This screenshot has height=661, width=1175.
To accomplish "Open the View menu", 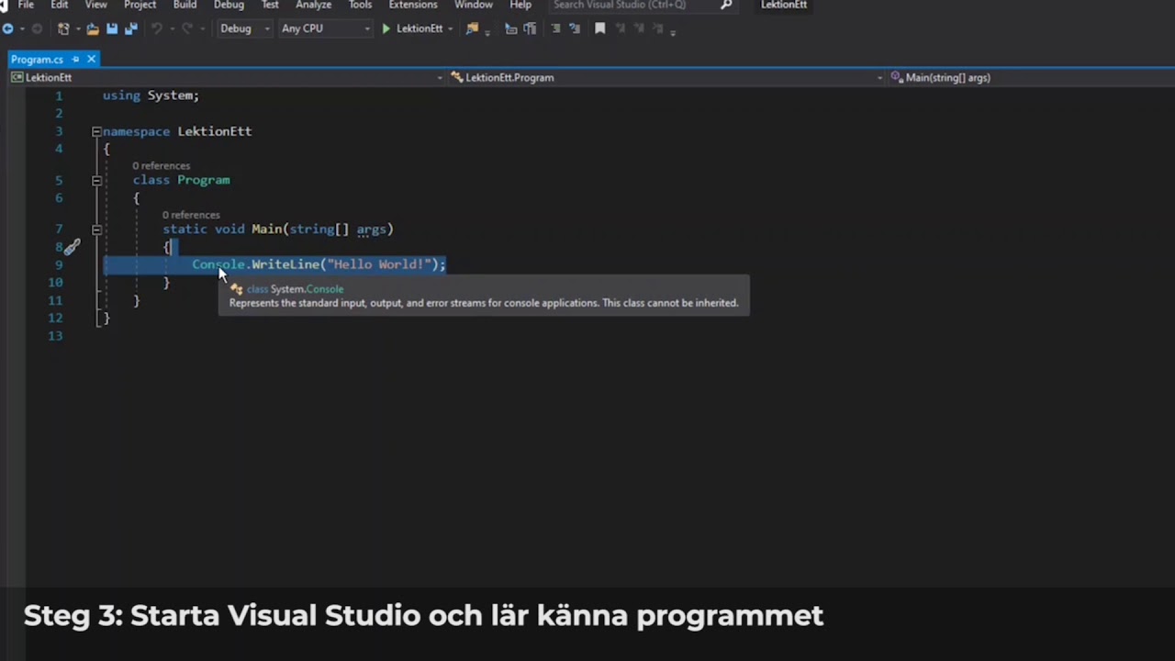I will click(x=95, y=5).
